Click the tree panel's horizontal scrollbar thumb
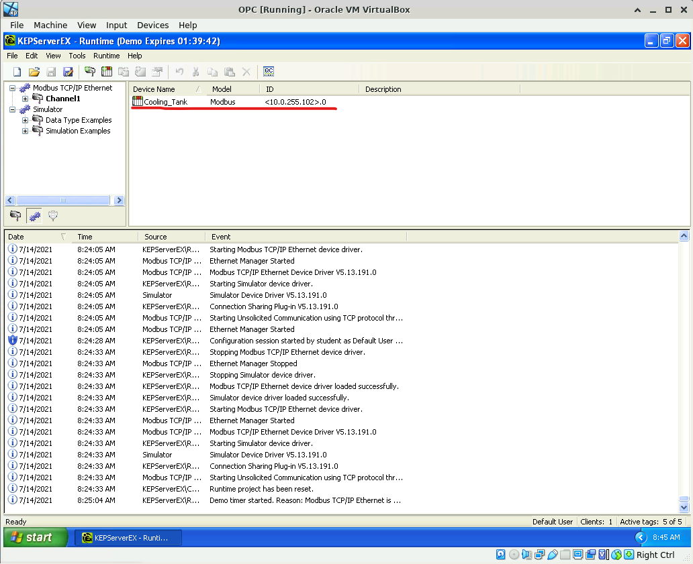This screenshot has height=564, width=693. tap(63, 200)
